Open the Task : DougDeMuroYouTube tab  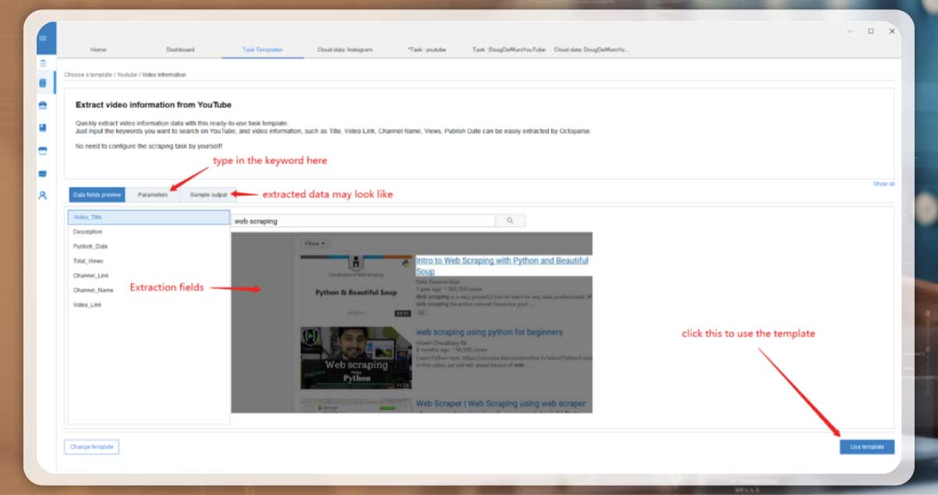click(x=509, y=49)
